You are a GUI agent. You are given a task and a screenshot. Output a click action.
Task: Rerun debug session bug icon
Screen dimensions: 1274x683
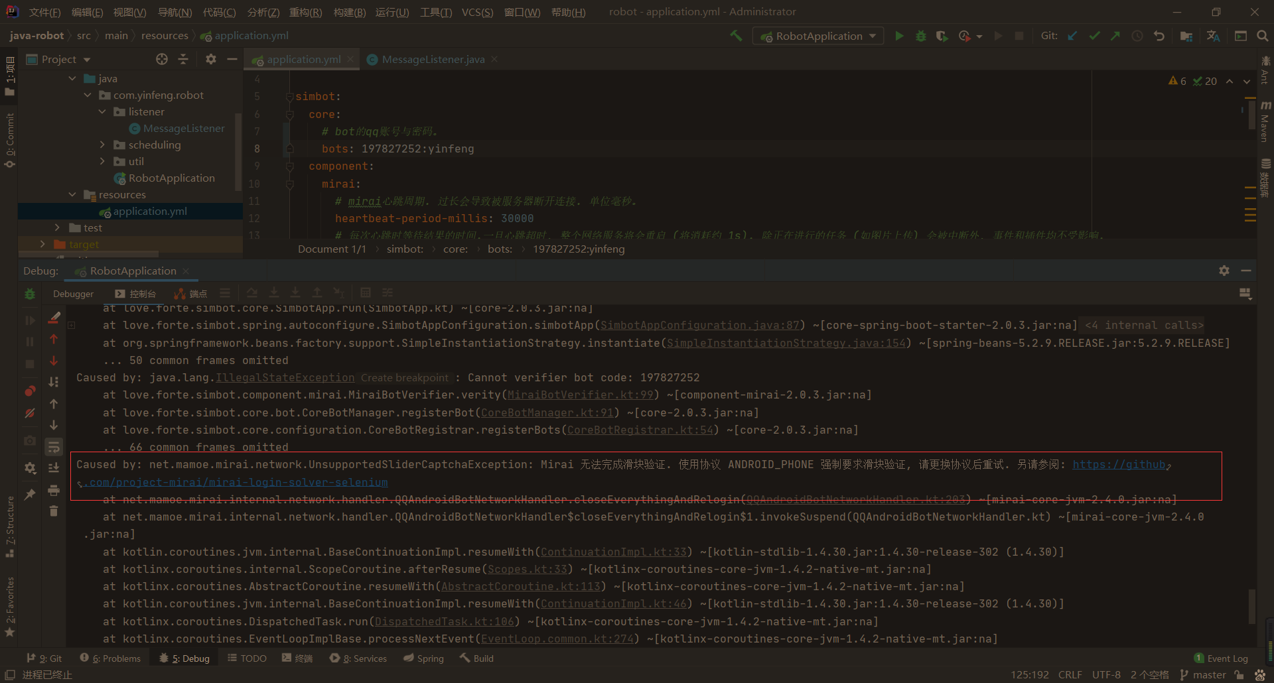tap(30, 294)
